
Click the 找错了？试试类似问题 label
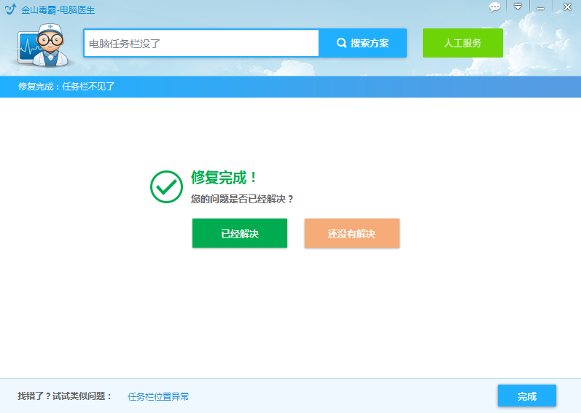pyautogui.click(x=65, y=396)
